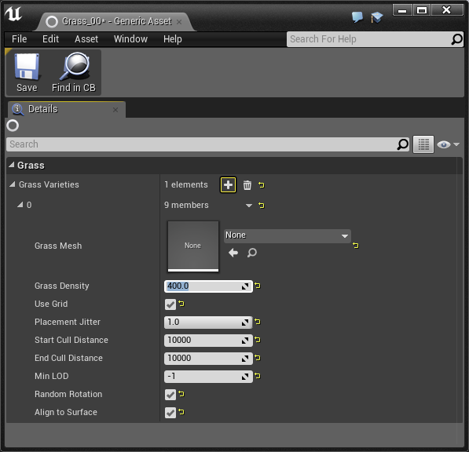Uncheck the Use Grid checkbox
Viewport: 469px width, 452px height.
pyautogui.click(x=170, y=304)
